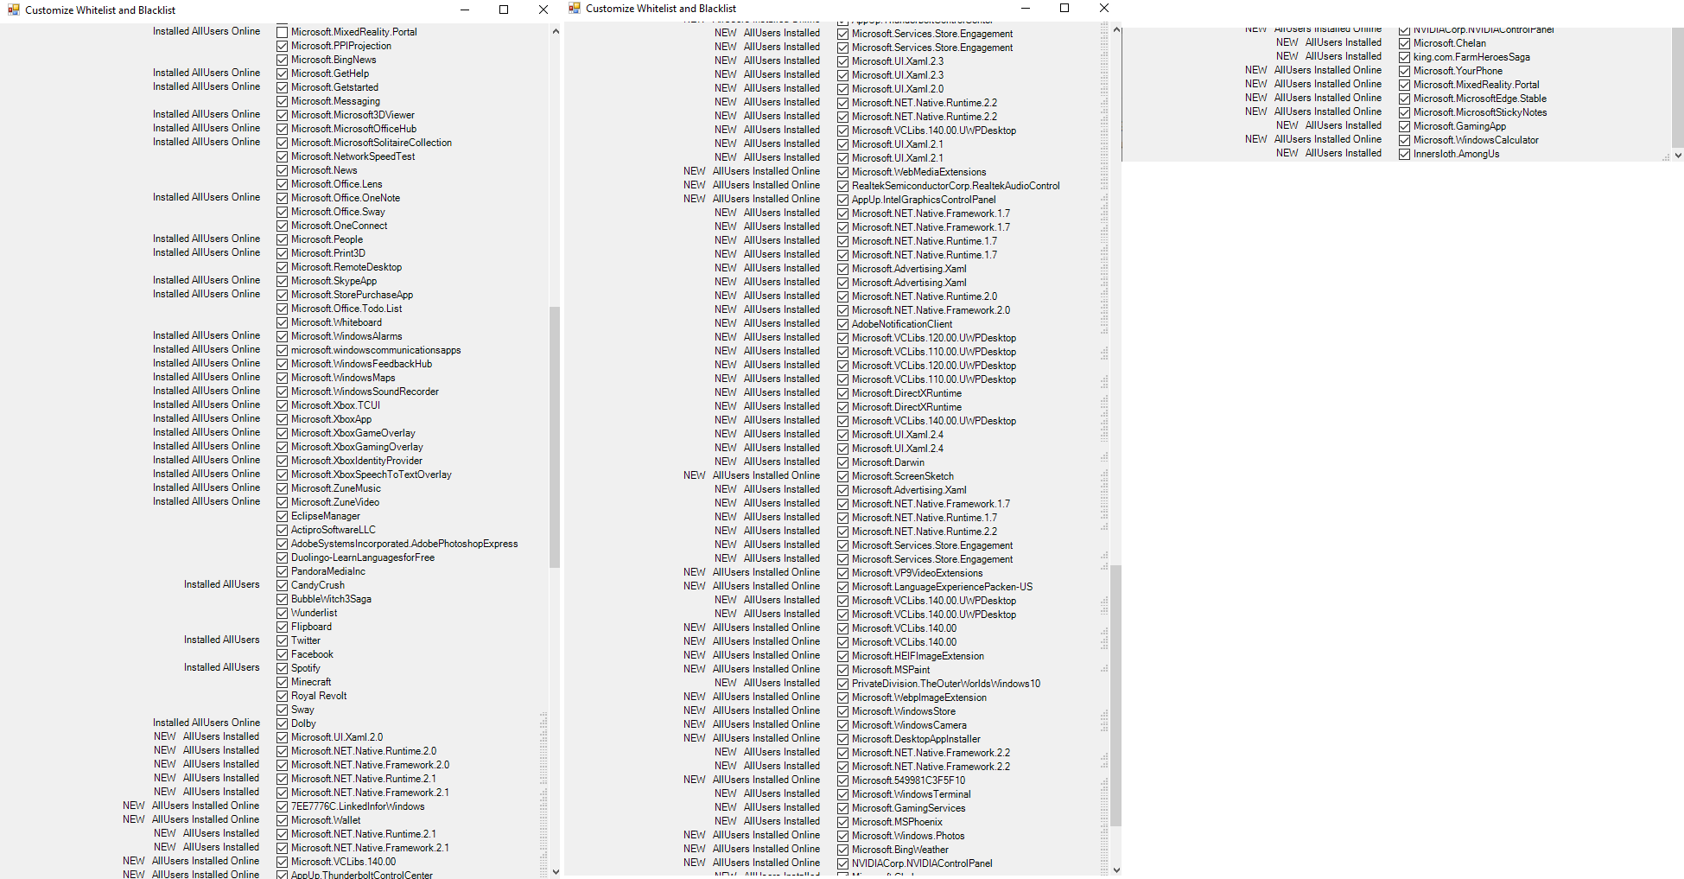Toggle the Microsoft.Messaging checkbox
This screenshot has width=1684, height=879.
(282, 101)
